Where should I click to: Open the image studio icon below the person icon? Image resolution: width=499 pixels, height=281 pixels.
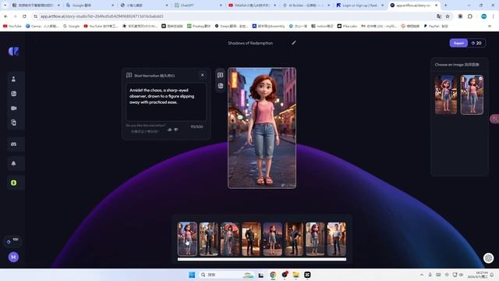pyautogui.click(x=13, y=94)
